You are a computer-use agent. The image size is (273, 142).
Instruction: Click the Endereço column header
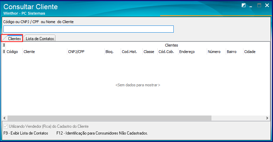click(192, 52)
